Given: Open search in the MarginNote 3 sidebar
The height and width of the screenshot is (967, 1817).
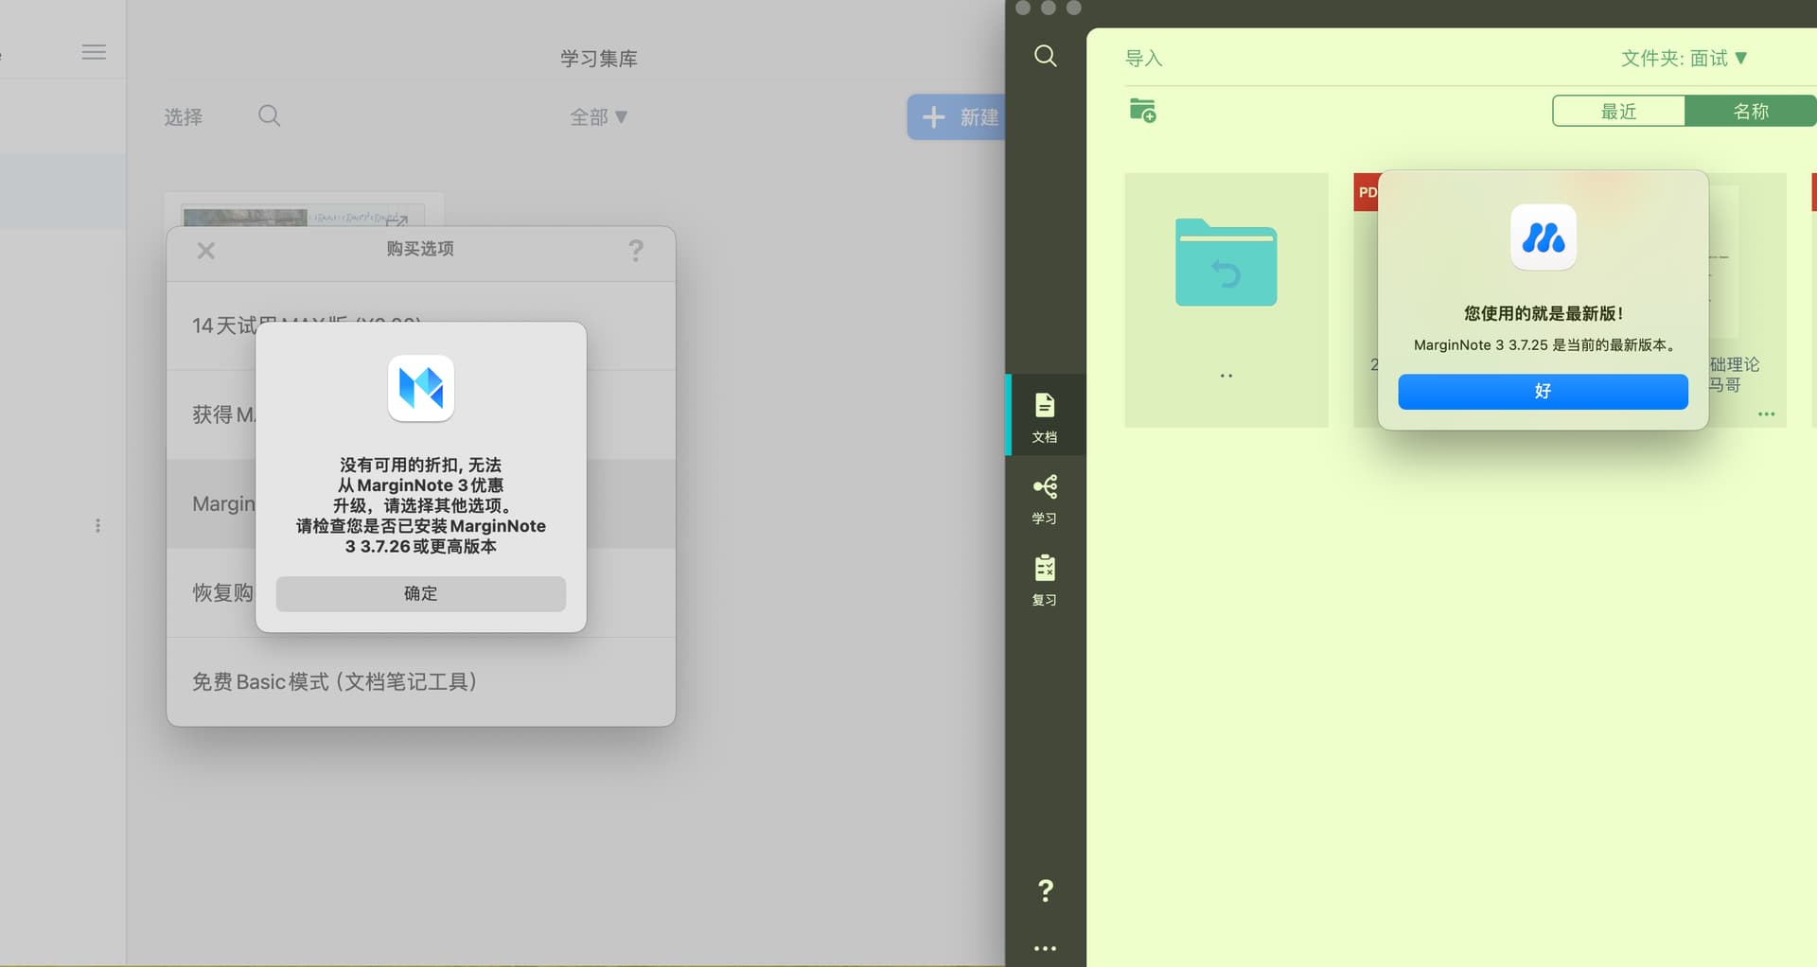Looking at the screenshot, I should 1046,56.
